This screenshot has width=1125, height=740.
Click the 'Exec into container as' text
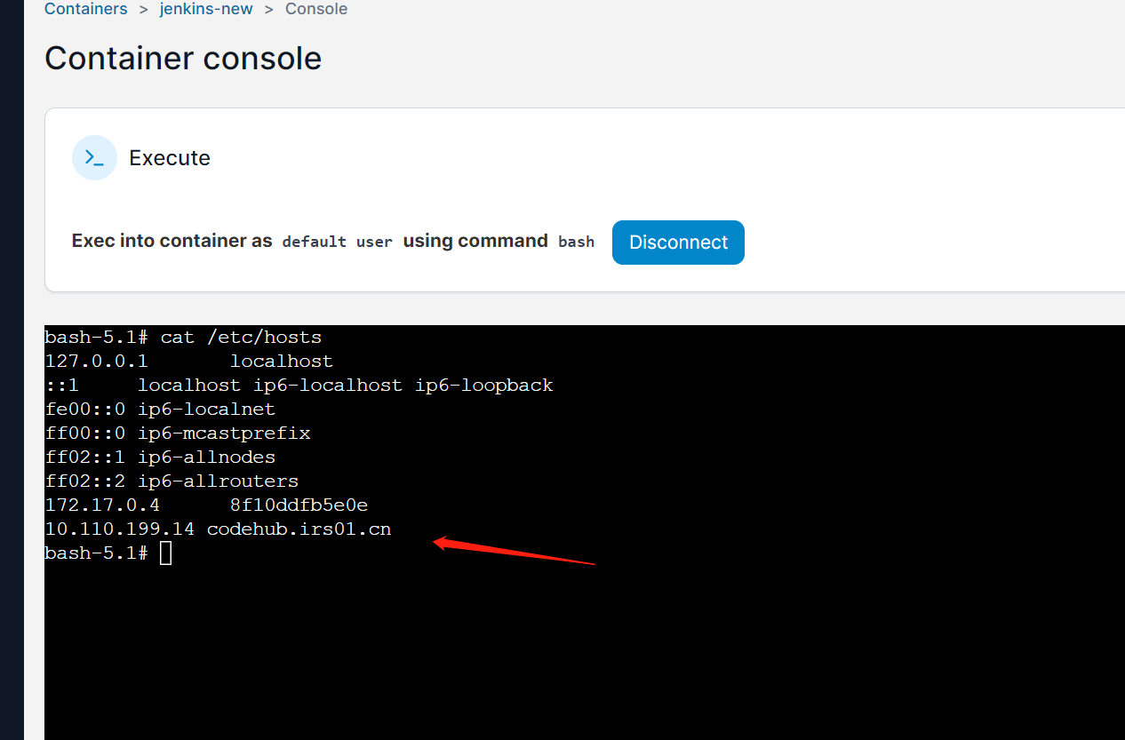(x=172, y=241)
